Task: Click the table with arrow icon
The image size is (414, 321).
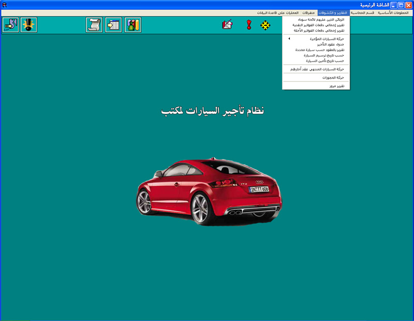Action: 113,25
